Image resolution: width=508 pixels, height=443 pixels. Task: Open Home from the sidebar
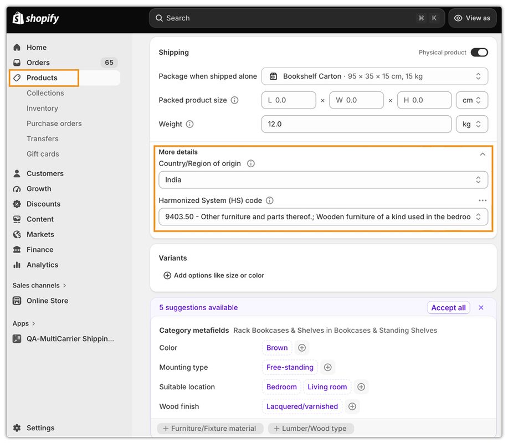pyautogui.click(x=37, y=47)
